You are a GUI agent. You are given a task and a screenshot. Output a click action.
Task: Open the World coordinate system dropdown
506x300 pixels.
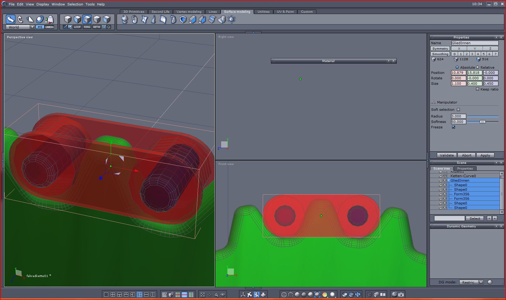click(x=32, y=27)
